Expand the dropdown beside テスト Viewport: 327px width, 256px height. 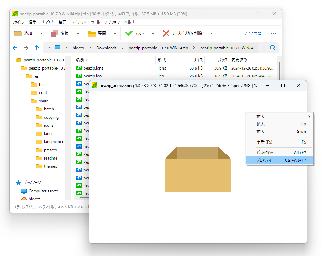tap(152, 33)
